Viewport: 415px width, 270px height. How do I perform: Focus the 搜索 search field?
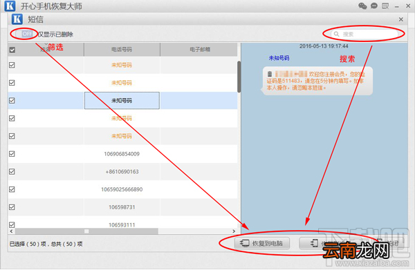tap(365, 34)
